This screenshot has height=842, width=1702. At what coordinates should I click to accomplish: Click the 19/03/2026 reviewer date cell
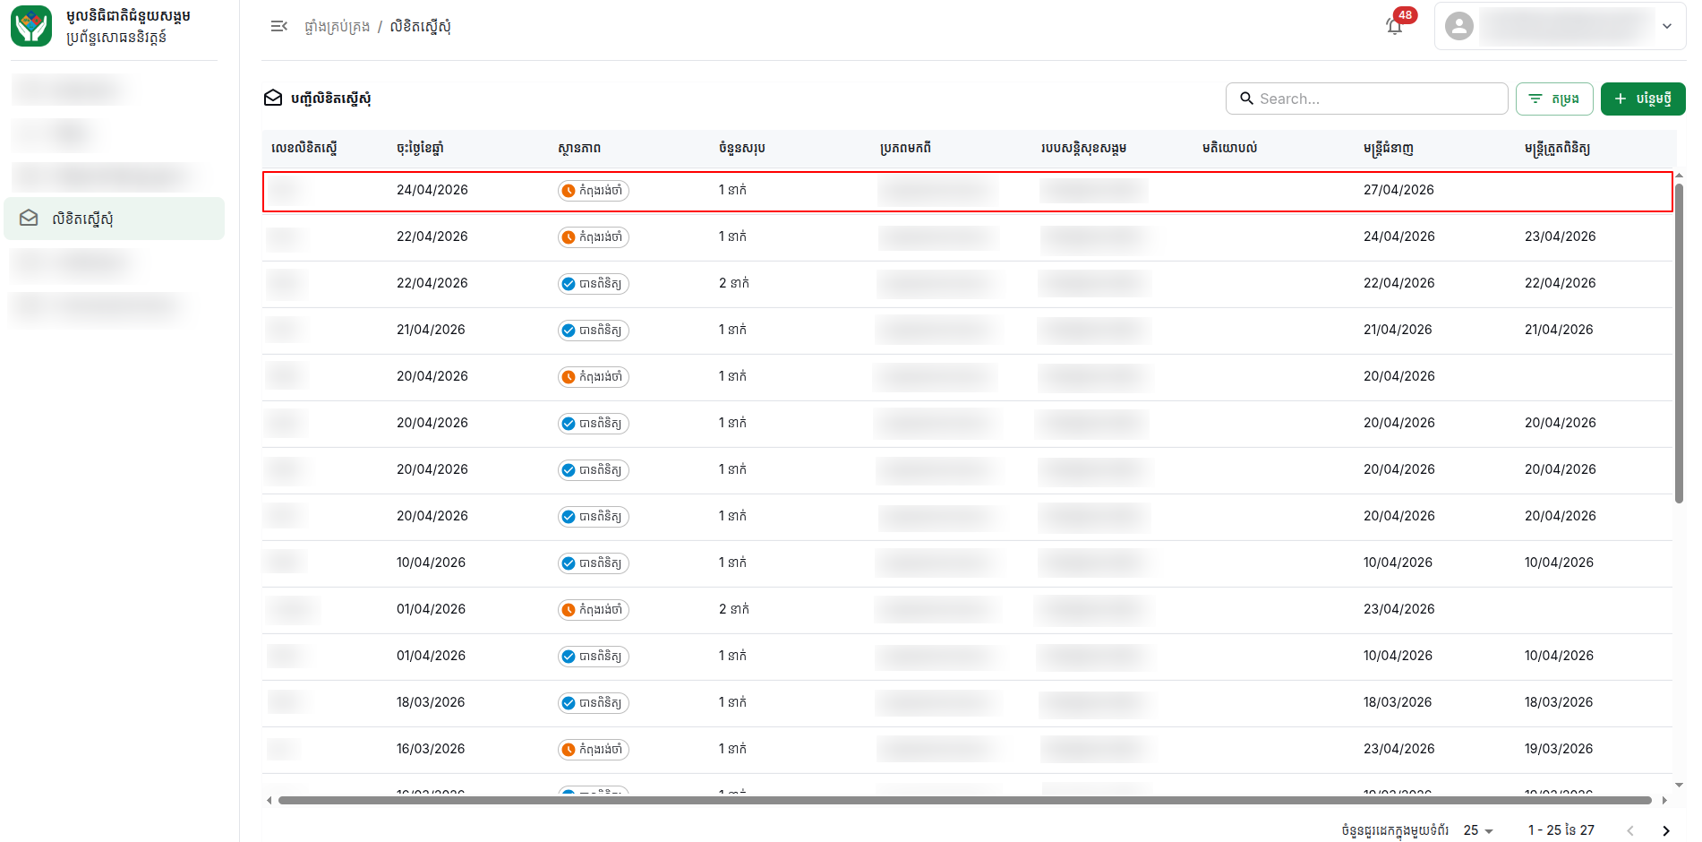coord(1559,749)
